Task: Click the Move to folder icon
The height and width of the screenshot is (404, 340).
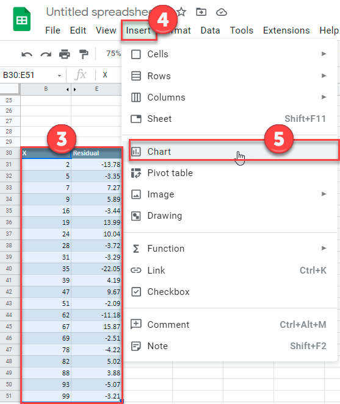Action: (x=201, y=12)
